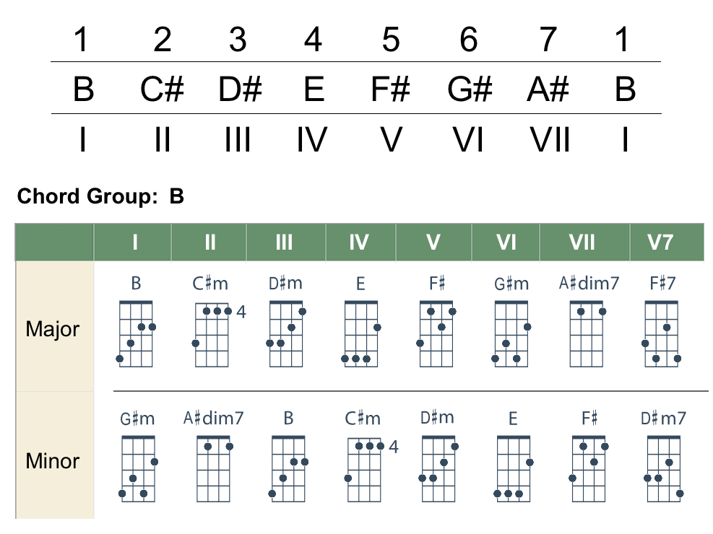
Task: Click the E chord diagram in Minor row
Action: (513, 469)
